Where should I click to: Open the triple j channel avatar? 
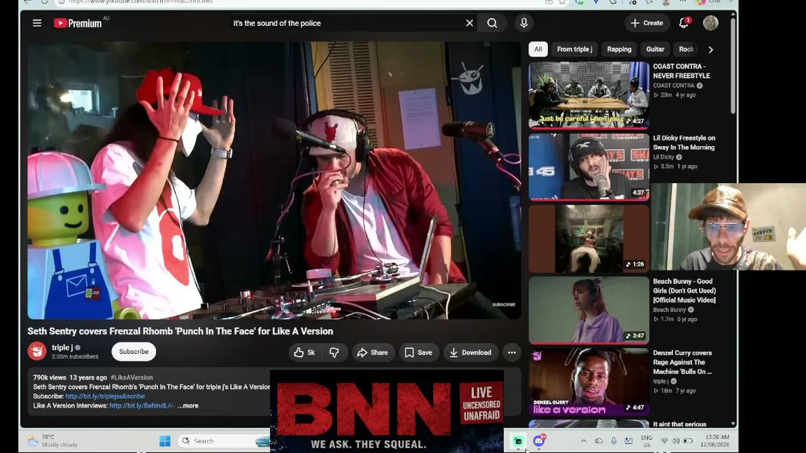[37, 351]
